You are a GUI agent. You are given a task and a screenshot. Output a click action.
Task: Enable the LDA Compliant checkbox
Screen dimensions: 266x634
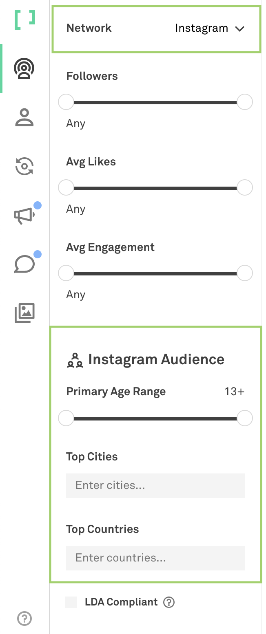[x=71, y=602]
